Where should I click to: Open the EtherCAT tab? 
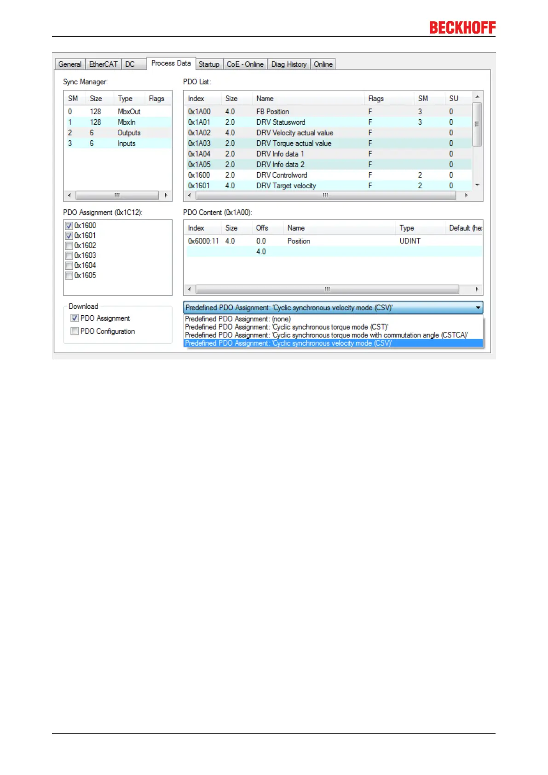[104, 64]
